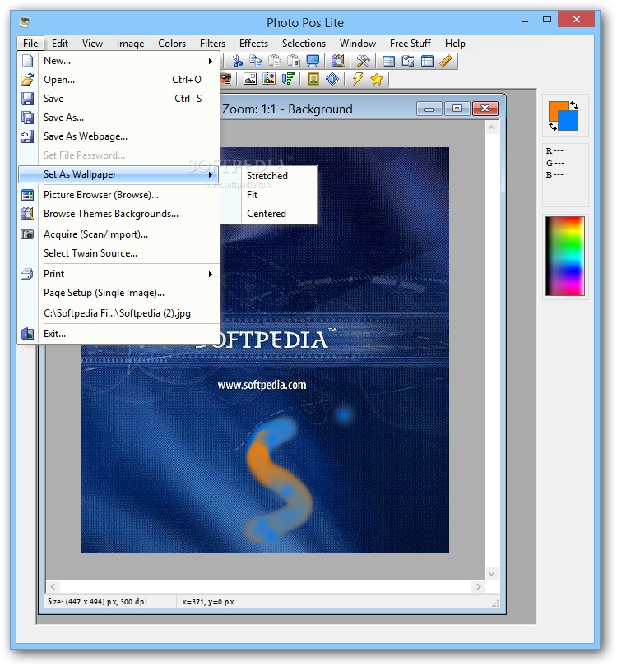617x666 pixels.
Task: Select Picture Browser (Browse)... entry
Action: click(x=118, y=195)
